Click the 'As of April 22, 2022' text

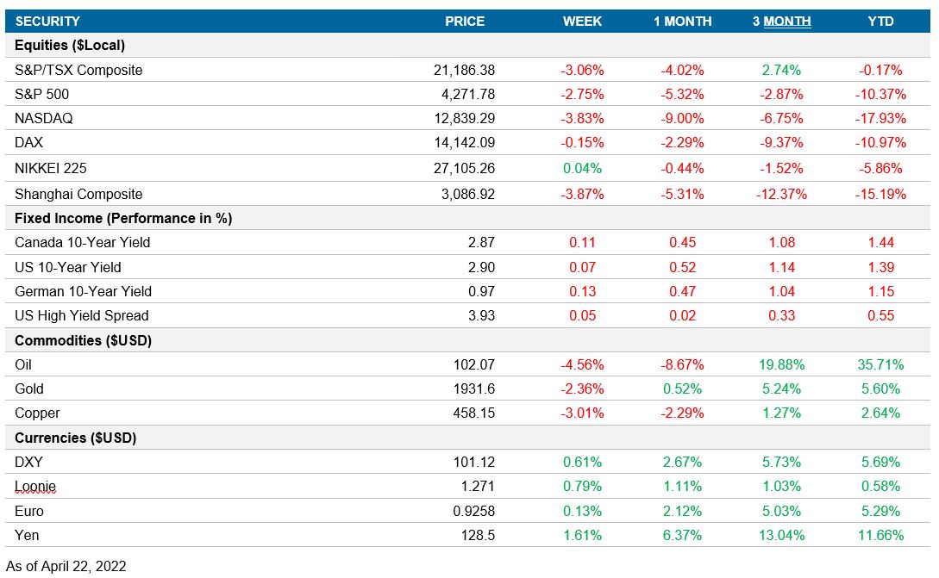[x=64, y=567]
